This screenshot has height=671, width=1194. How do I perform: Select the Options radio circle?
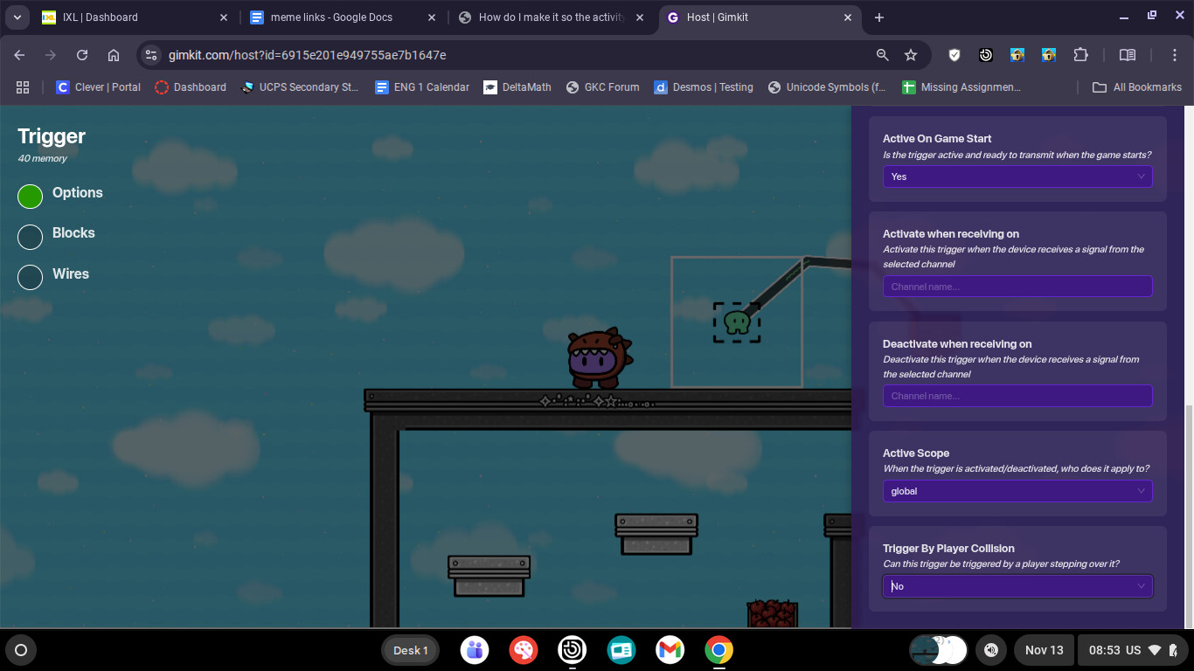[31, 197]
